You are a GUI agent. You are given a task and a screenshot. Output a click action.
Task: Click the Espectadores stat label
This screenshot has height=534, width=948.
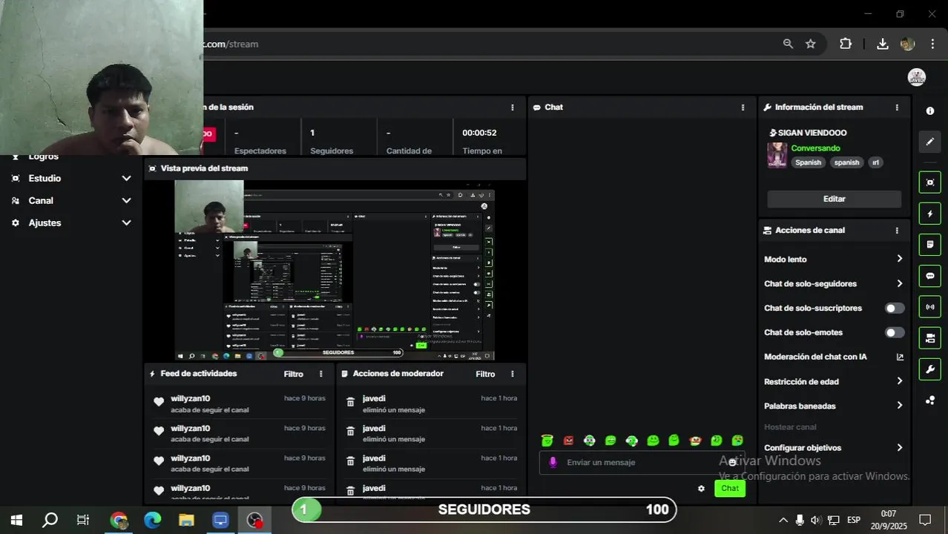(260, 151)
